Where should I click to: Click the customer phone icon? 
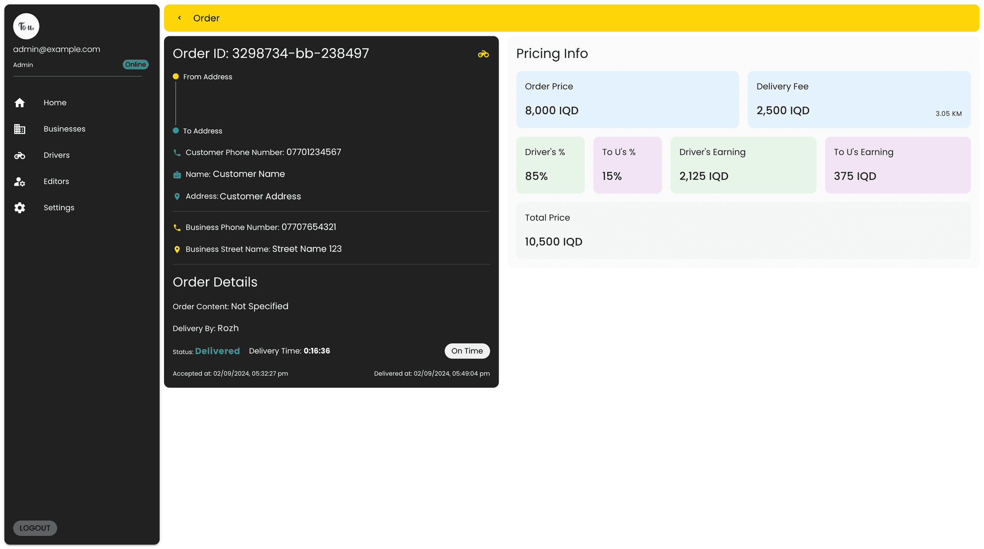click(x=177, y=153)
